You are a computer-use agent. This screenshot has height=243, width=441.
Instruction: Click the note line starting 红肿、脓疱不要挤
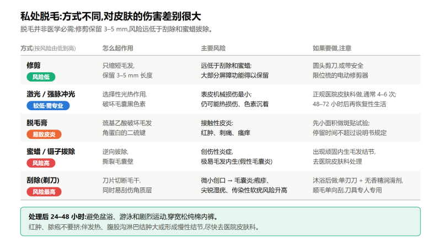pyautogui.click(x=144, y=227)
